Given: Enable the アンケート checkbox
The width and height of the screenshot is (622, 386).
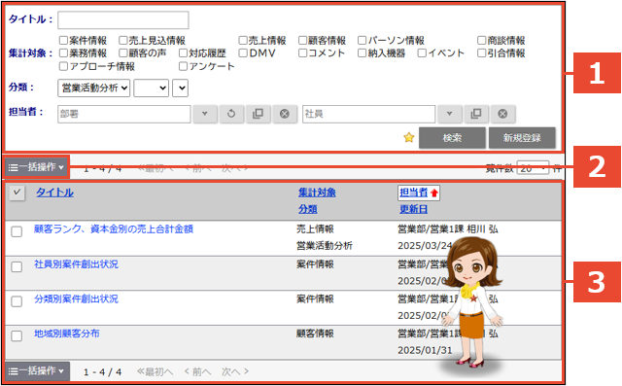Looking at the screenshot, I should pyautogui.click(x=183, y=66).
